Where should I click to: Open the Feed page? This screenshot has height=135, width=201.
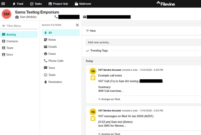point(18,4)
